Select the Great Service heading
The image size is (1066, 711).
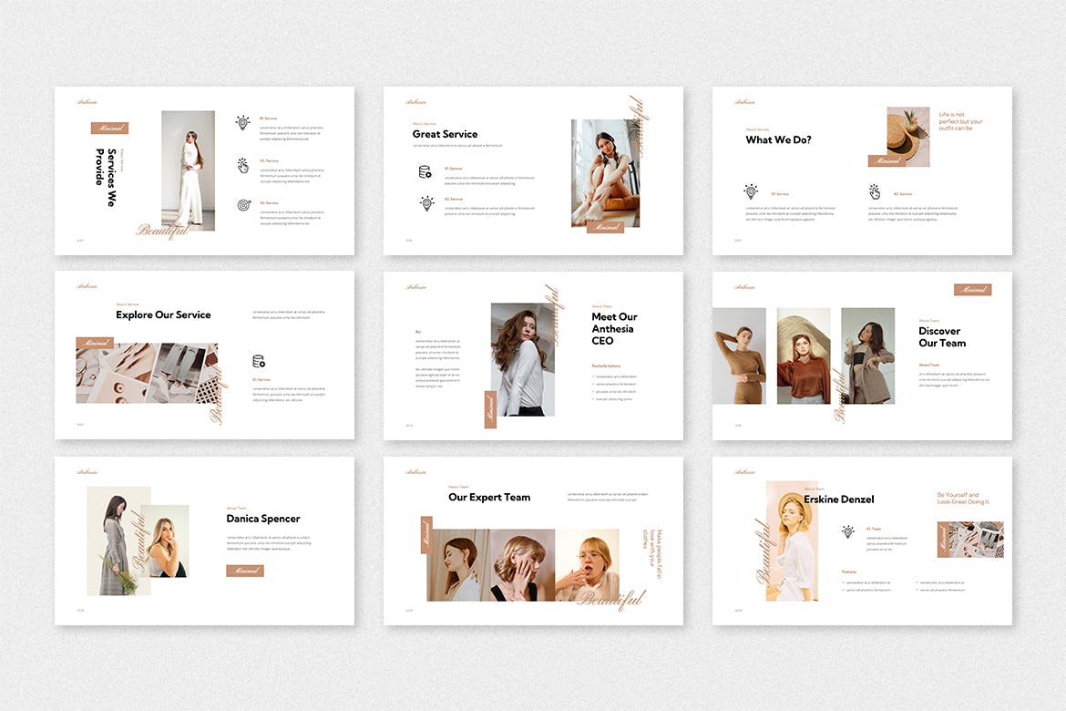pos(445,134)
